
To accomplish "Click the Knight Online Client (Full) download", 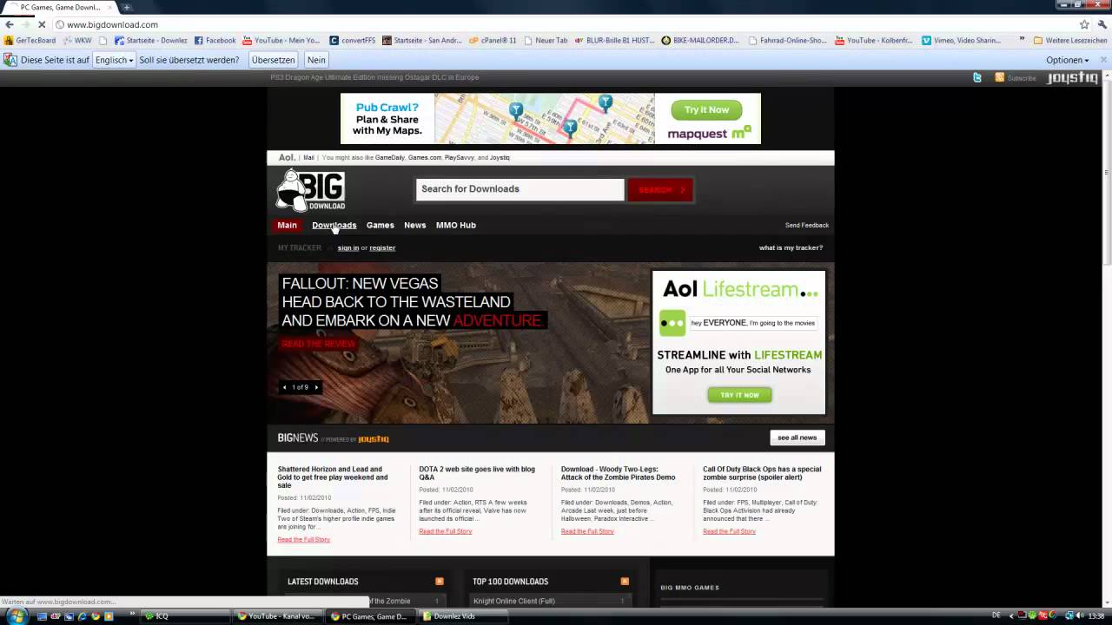I will click(514, 601).
